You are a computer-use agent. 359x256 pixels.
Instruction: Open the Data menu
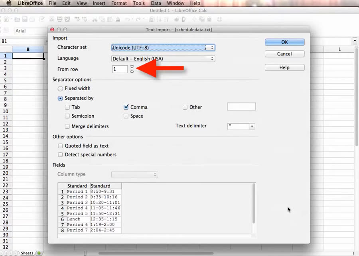(x=156, y=3)
